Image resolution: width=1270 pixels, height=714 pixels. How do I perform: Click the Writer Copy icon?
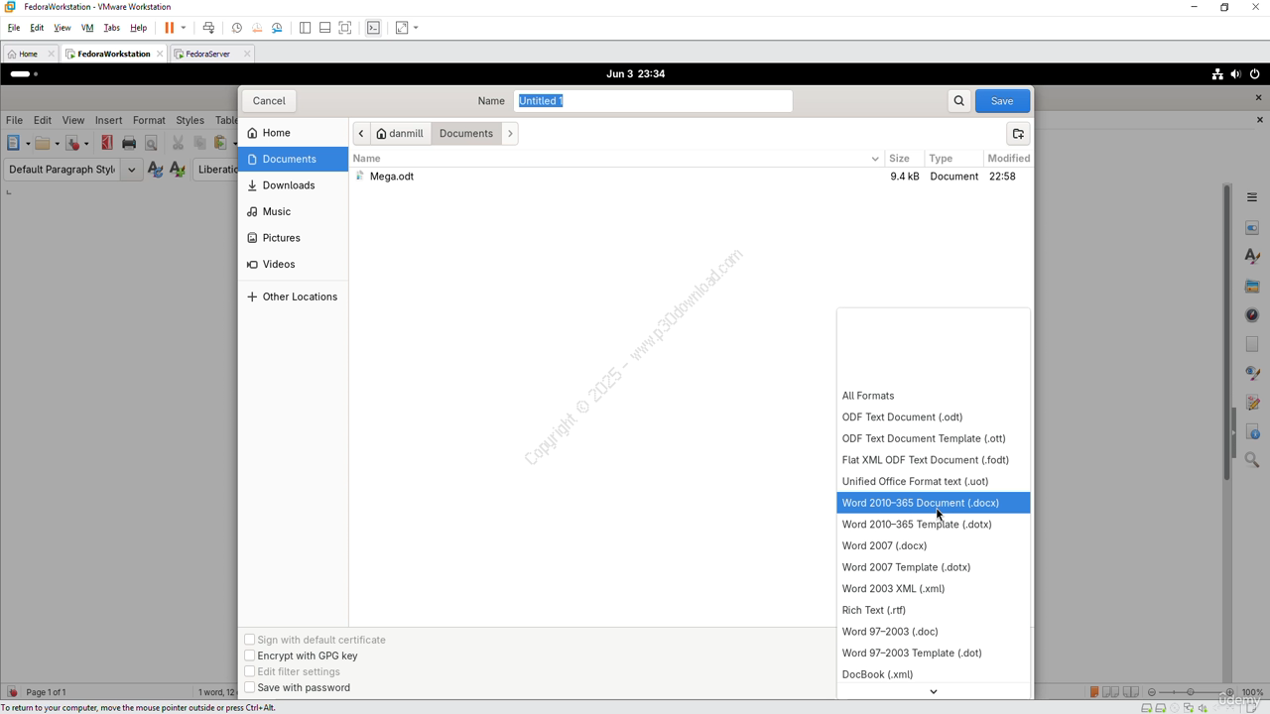tap(199, 143)
